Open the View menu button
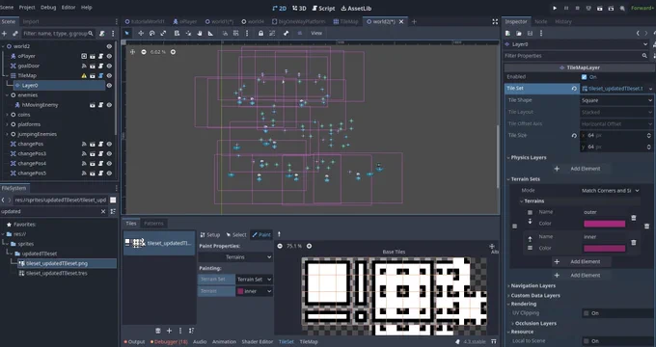This screenshot has height=347, width=656. [x=316, y=33]
